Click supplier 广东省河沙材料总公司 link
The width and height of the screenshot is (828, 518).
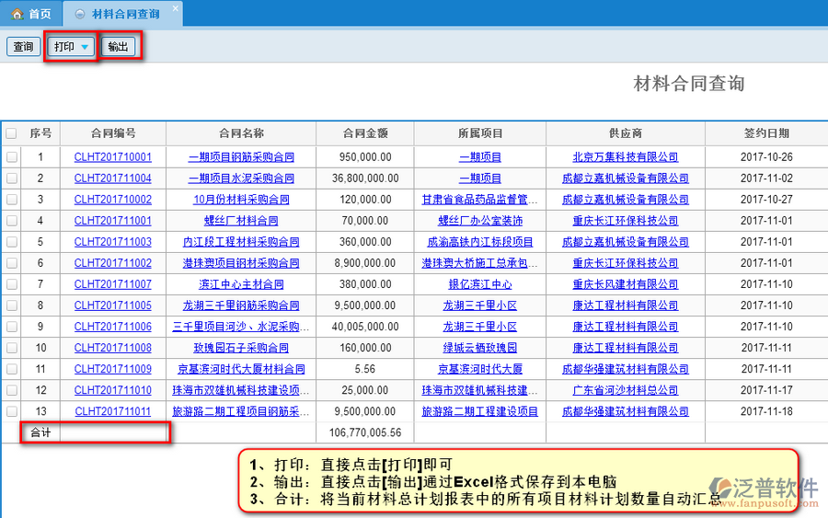[x=625, y=390]
